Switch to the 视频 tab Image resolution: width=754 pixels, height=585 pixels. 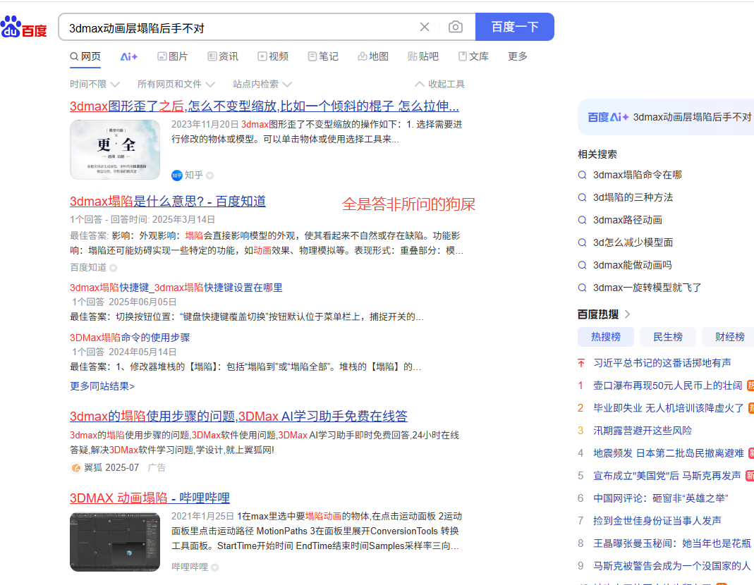(273, 56)
